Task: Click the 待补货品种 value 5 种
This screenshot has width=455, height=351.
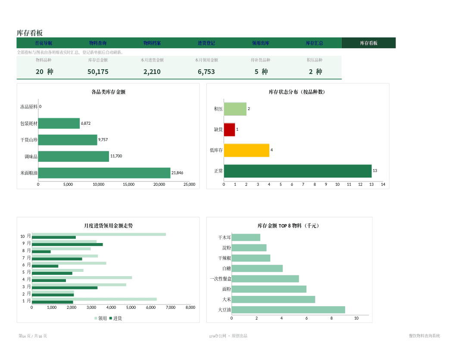Action: coord(261,71)
